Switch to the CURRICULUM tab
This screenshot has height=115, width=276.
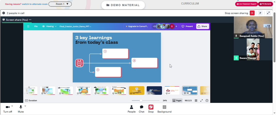(x=190, y=4)
